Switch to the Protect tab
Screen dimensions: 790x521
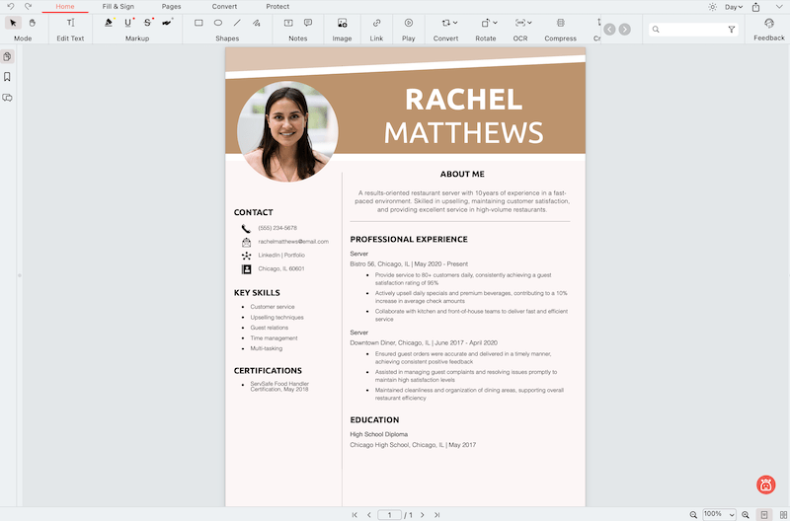point(277,7)
